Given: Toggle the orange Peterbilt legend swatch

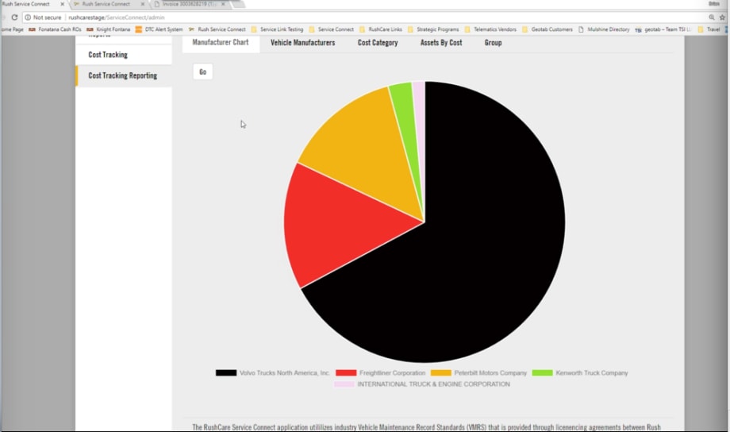Looking at the screenshot, I should 441,372.
